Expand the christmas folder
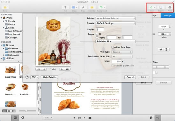This screenshot has width=175, height=121. tap(4, 48)
